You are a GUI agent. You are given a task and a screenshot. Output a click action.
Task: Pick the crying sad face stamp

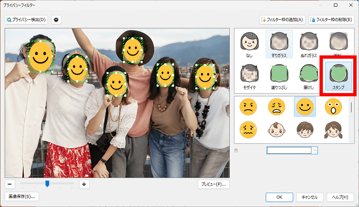[x=276, y=107]
